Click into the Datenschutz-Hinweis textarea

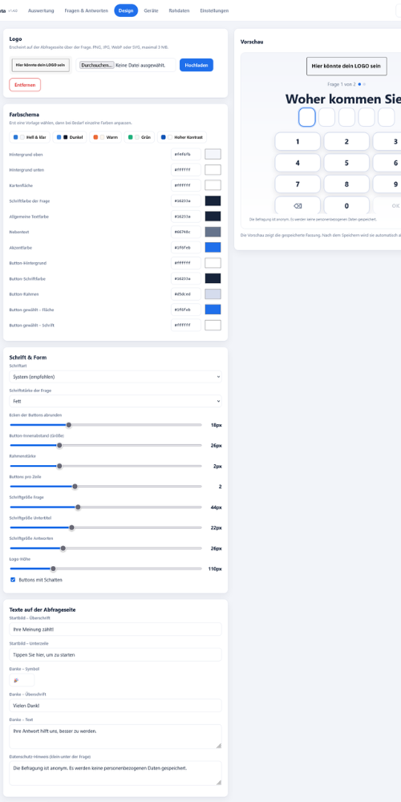pos(115,773)
